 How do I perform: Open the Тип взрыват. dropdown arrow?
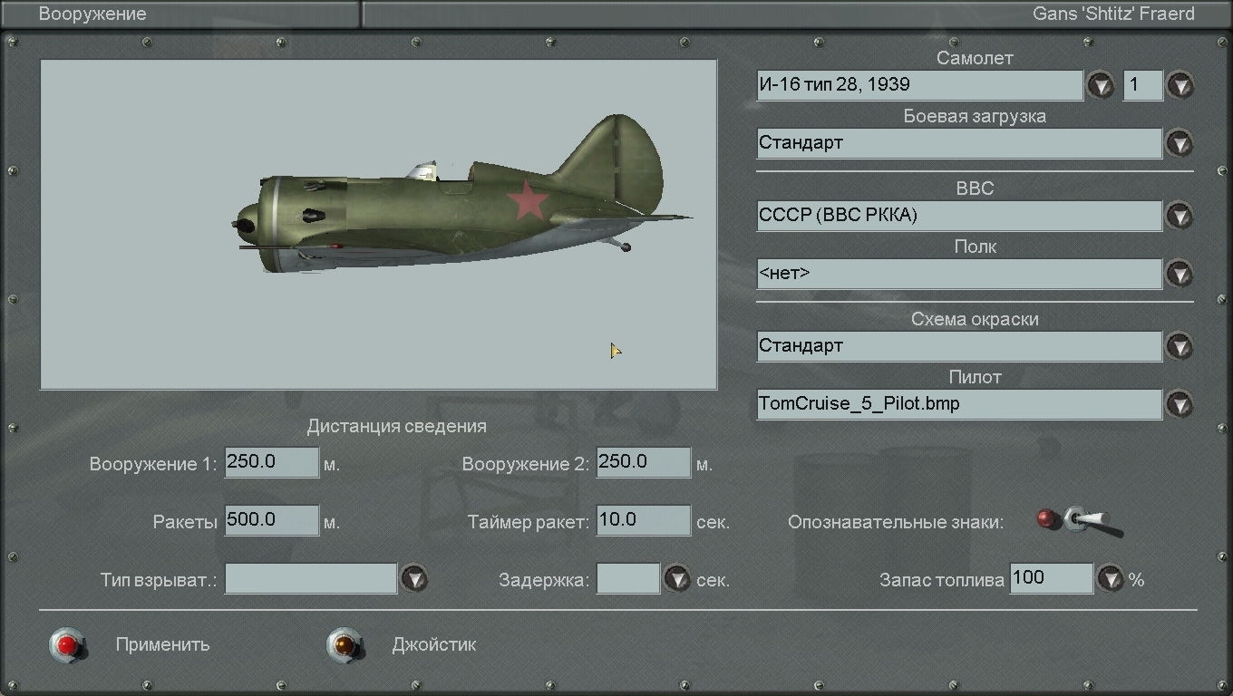point(414,578)
